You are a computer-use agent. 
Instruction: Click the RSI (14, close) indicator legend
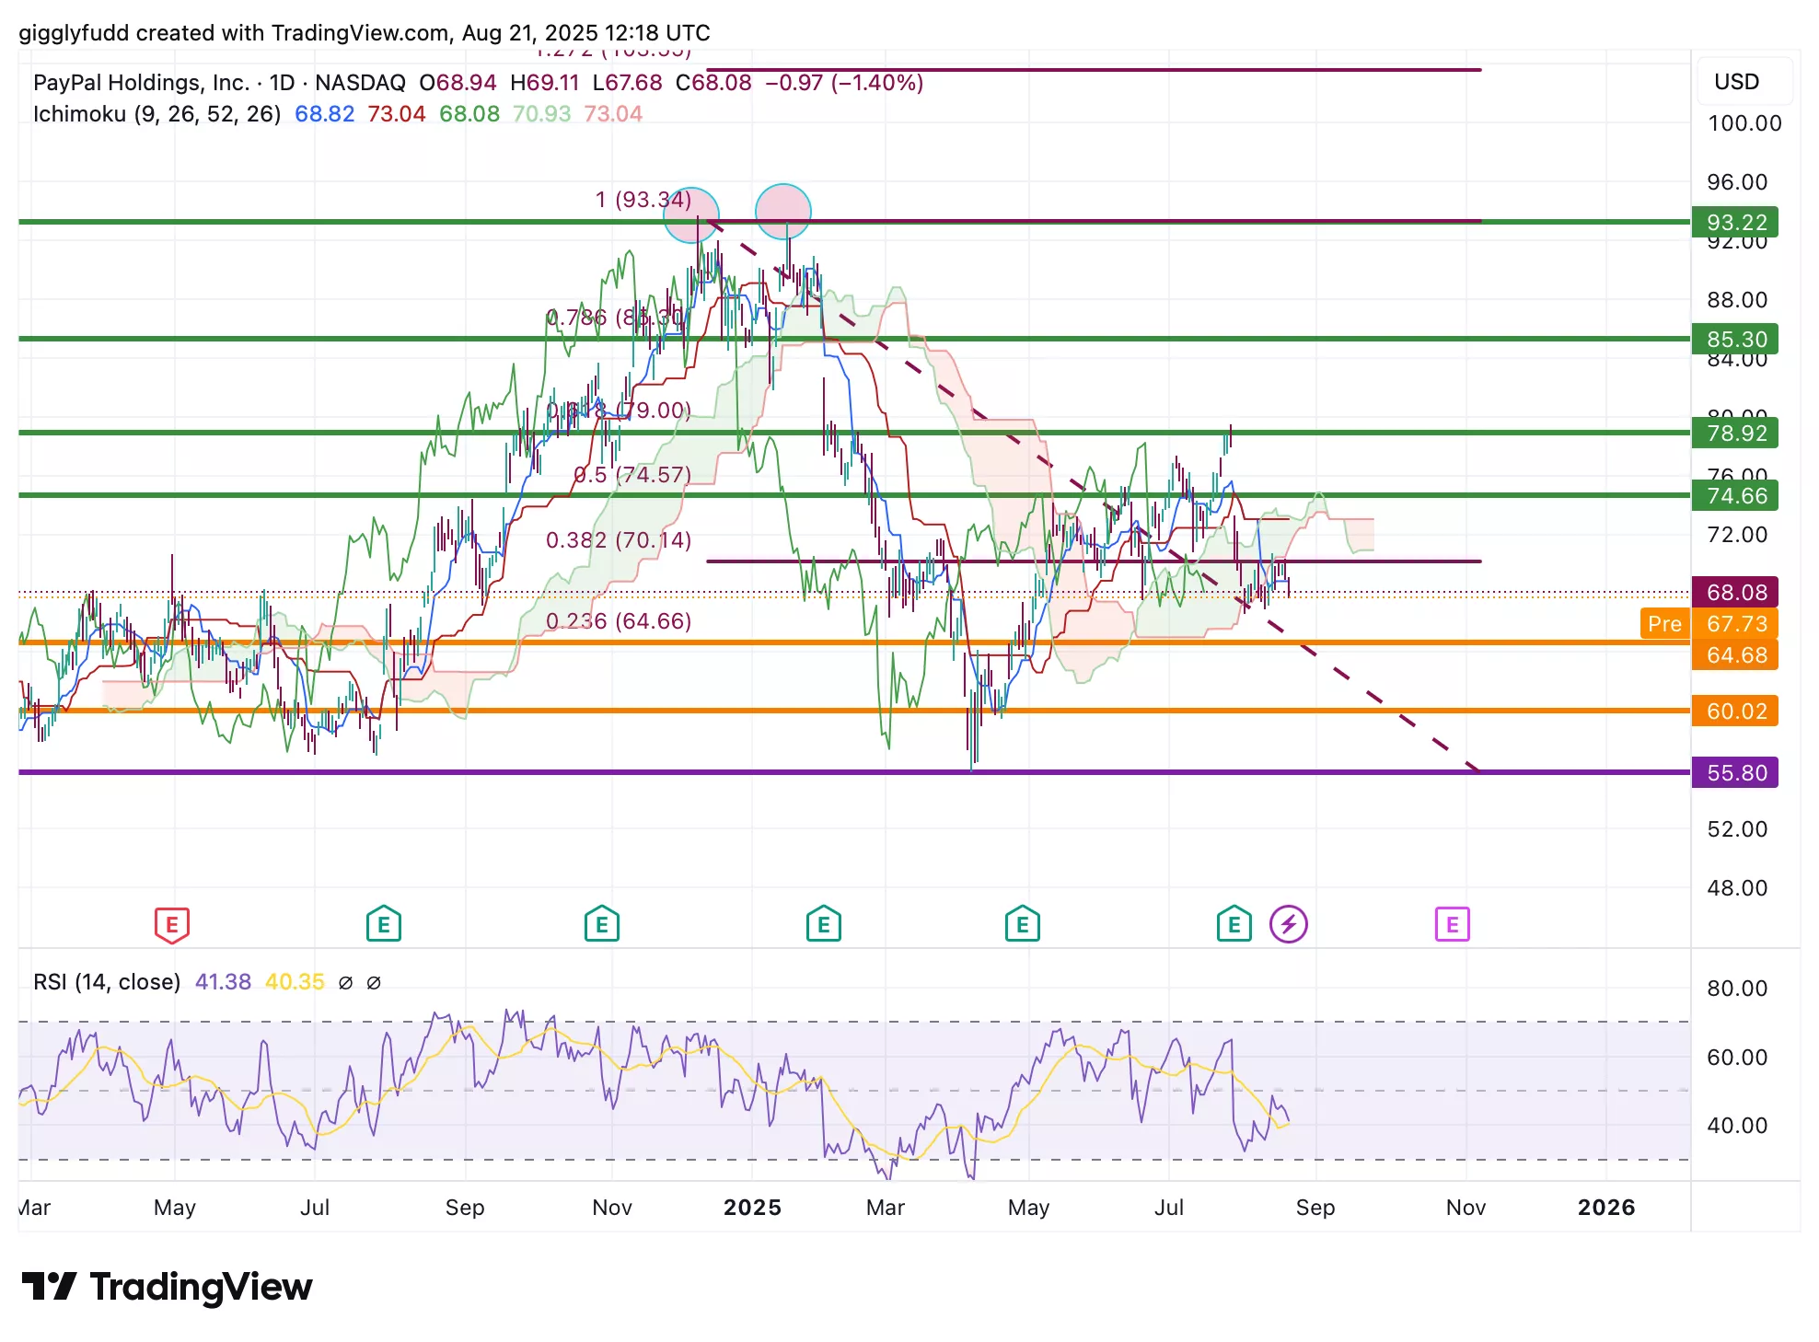point(107,982)
